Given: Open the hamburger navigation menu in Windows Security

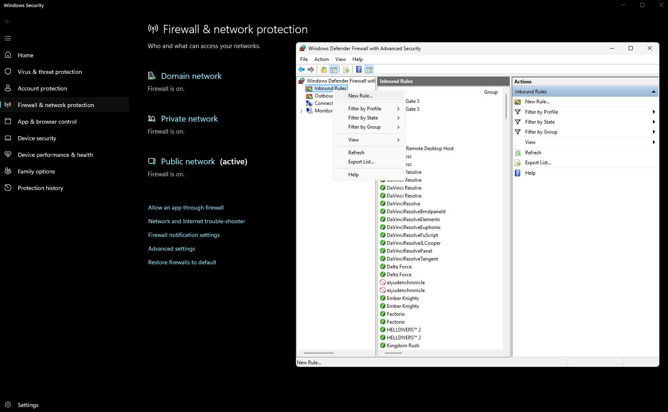Looking at the screenshot, I should pyautogui.click(x=8, y=38).
